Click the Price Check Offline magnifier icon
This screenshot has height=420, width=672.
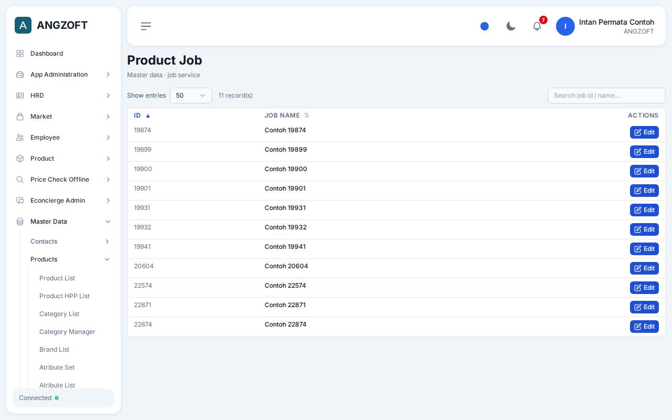[20, 180]
